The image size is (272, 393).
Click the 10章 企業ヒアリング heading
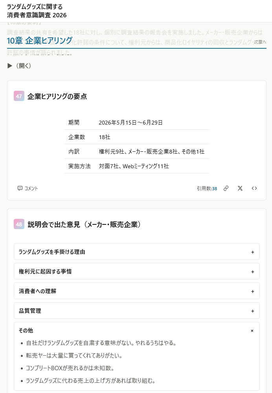click(x=40, y=40)
